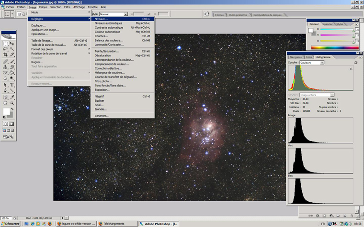Select the Move tool
The height and width of the screenshot is (227, 364).
[12, 43]
